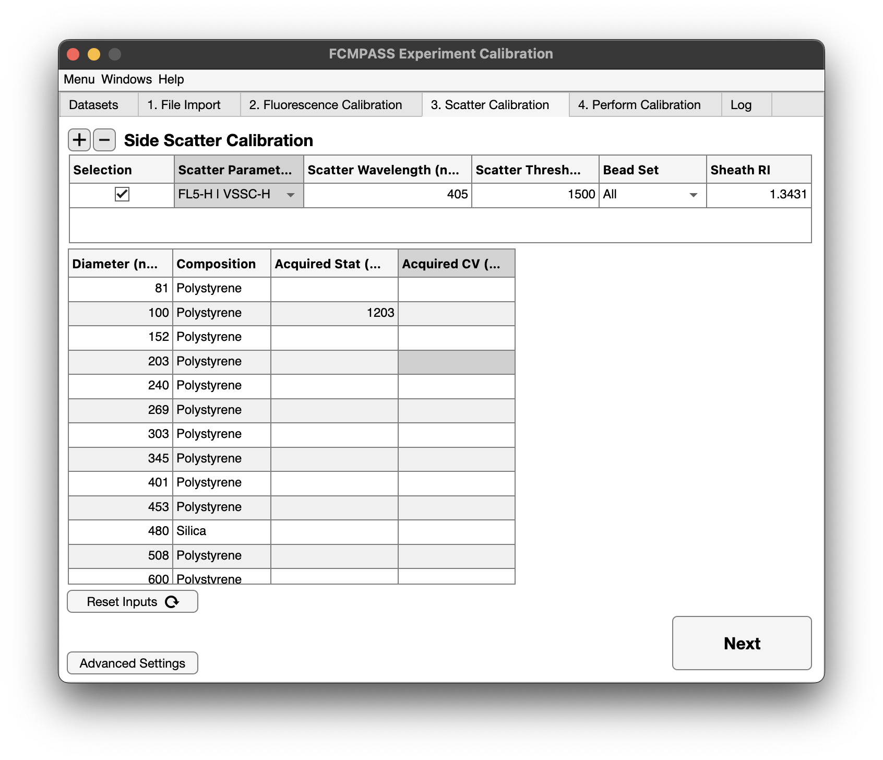Select the Acquired Stat cell containing 1203
The height and width of the screenshot is (760, 883).
pyautogui.click(x=334, y=313)
